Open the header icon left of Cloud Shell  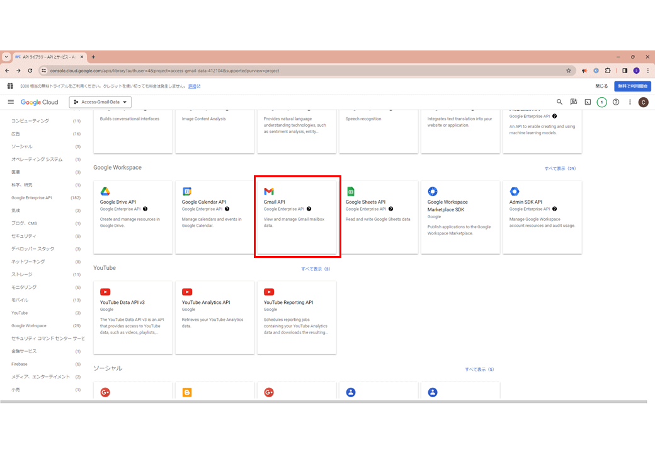(x=574, y=102)
